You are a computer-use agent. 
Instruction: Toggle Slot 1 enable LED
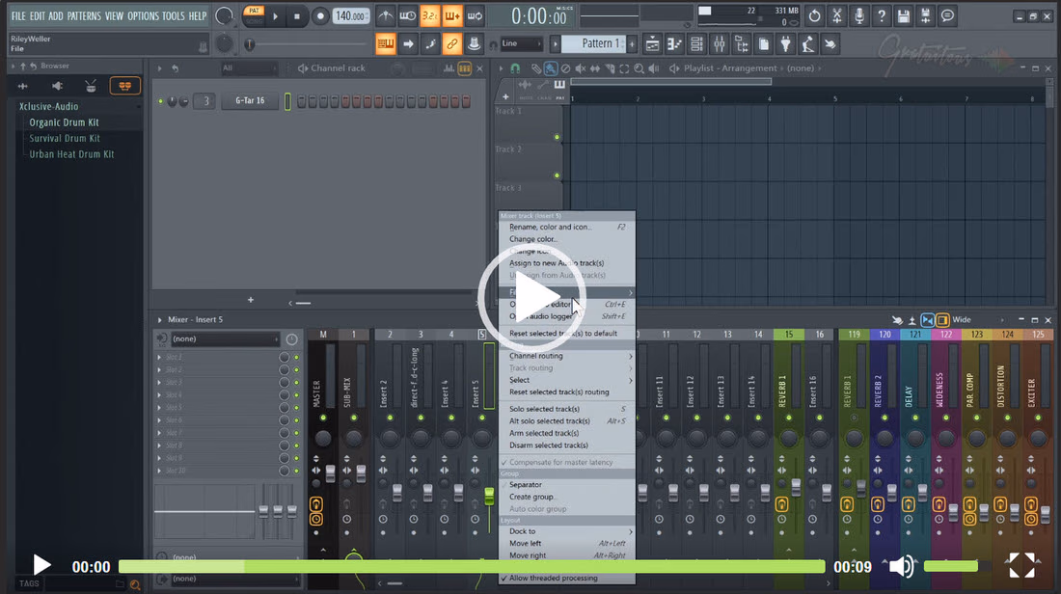(296, 357)
